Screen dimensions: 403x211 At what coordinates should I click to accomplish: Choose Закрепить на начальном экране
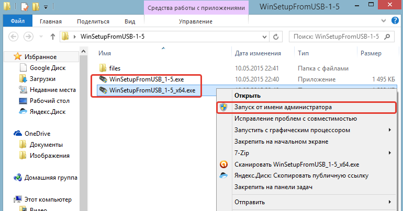point(281,142)
